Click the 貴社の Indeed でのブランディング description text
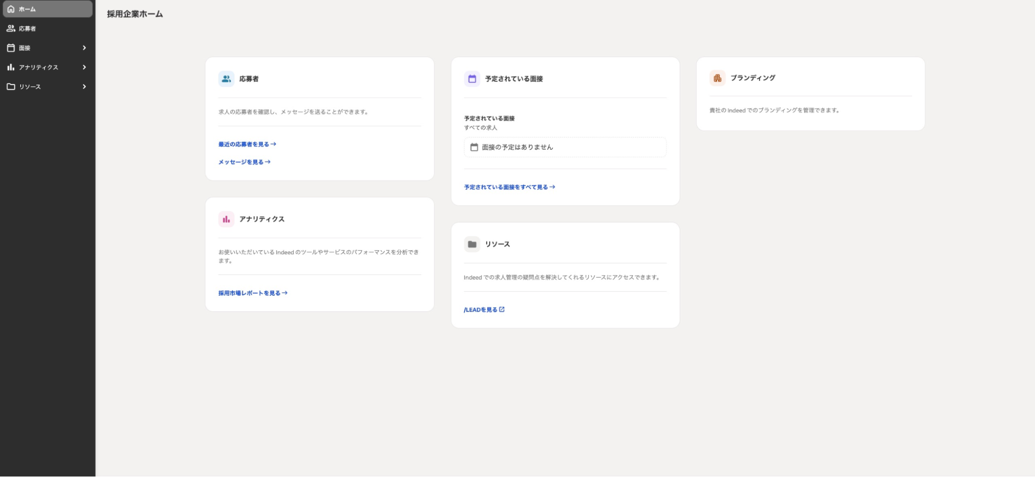The height and width of the screenshot is (477, 1035). (774, 110)
